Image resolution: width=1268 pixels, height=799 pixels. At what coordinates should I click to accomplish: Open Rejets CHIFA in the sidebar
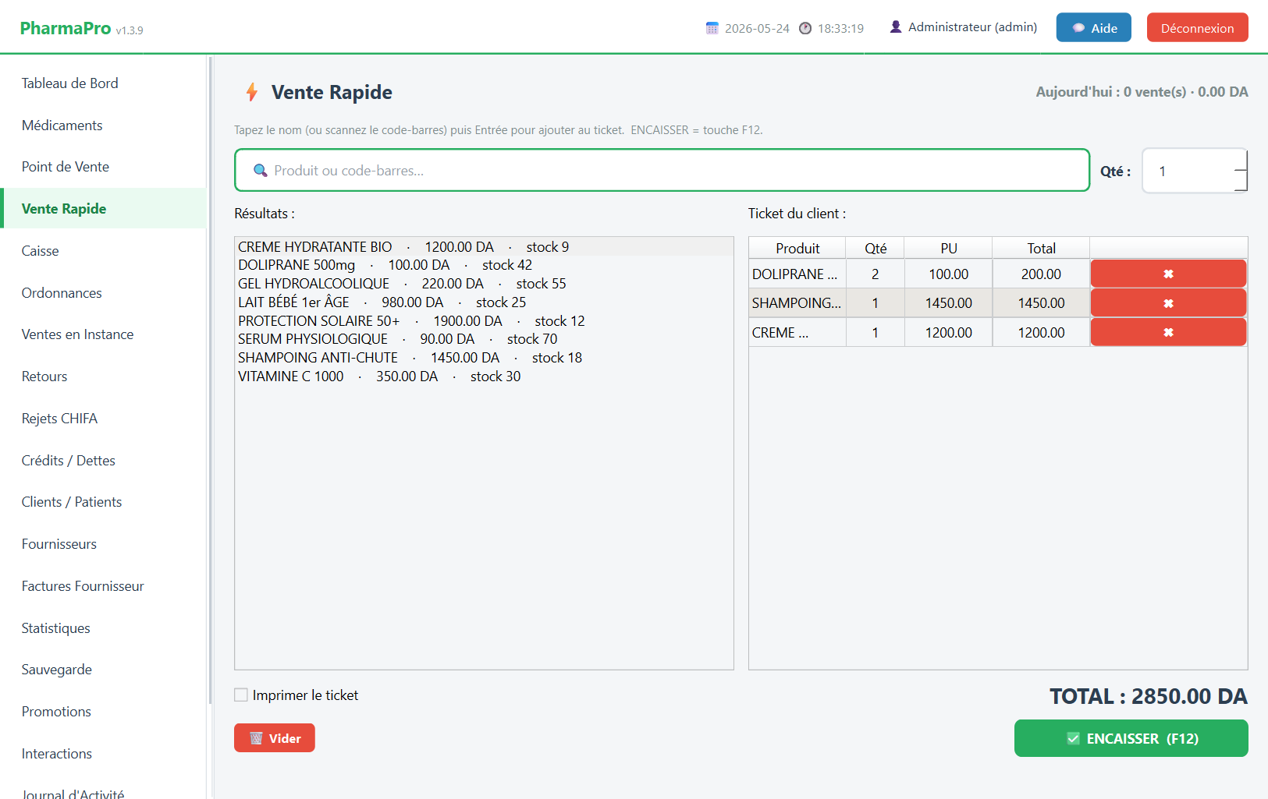pos(104,419)
